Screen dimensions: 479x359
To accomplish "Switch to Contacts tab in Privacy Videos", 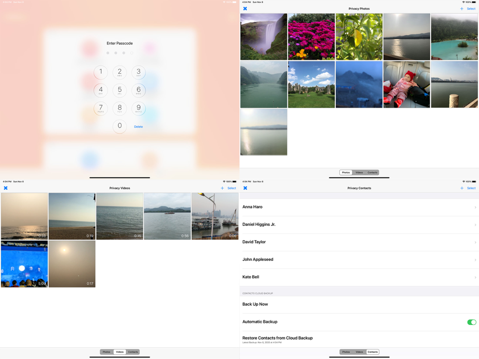I will click(133, 352).
